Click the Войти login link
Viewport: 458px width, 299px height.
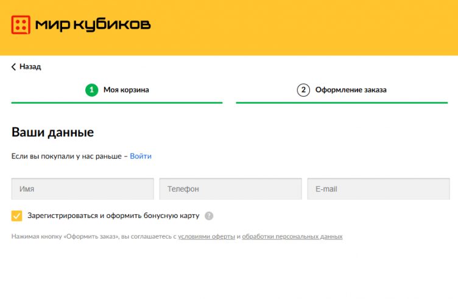(141, 157)
